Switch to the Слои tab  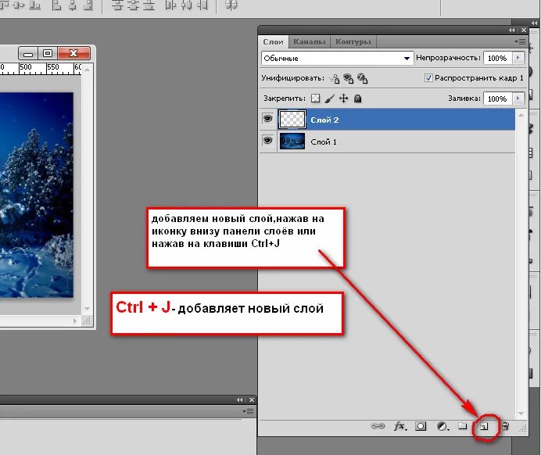point(274,42)
